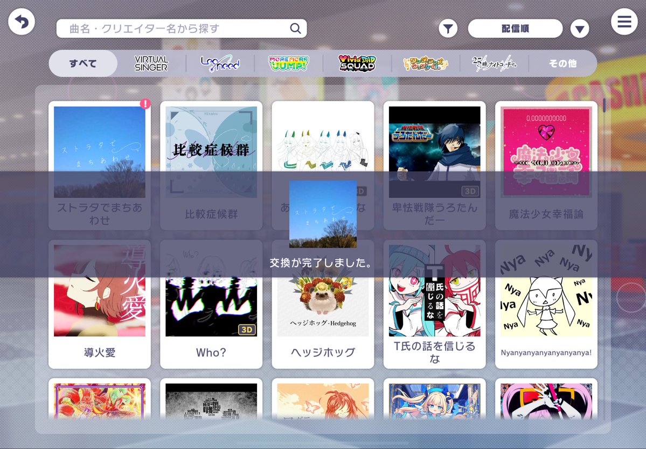Image resolution: width=646 pixels, height=449 pixels.
Task: Click the song list scrollbar thumb
Action: (604, 105)
